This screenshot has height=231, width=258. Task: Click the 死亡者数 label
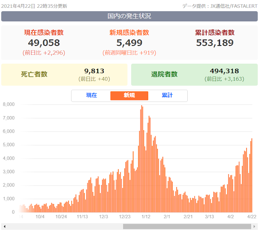[x=34, y=74]
